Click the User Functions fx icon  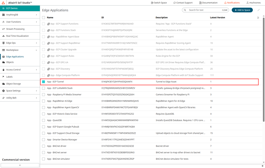(3, 22)
